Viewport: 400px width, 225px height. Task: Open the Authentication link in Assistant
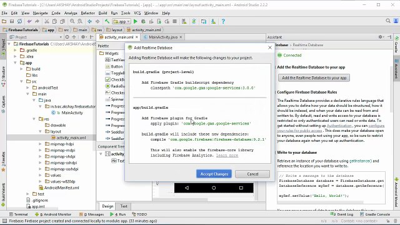tap(339, 126)
